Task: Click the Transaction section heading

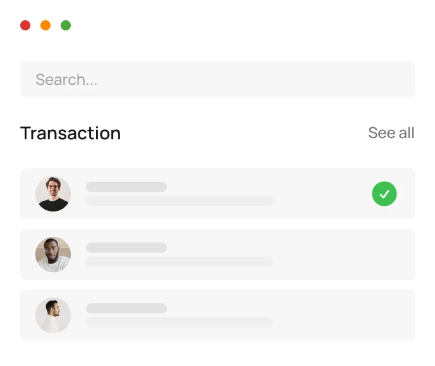Action: tap(70, 133)
